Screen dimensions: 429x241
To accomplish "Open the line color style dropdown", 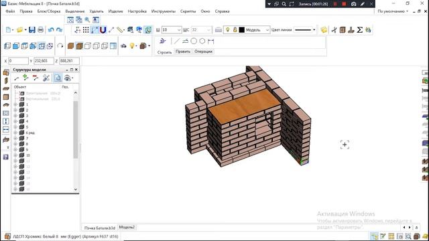I will pos(314,29).
